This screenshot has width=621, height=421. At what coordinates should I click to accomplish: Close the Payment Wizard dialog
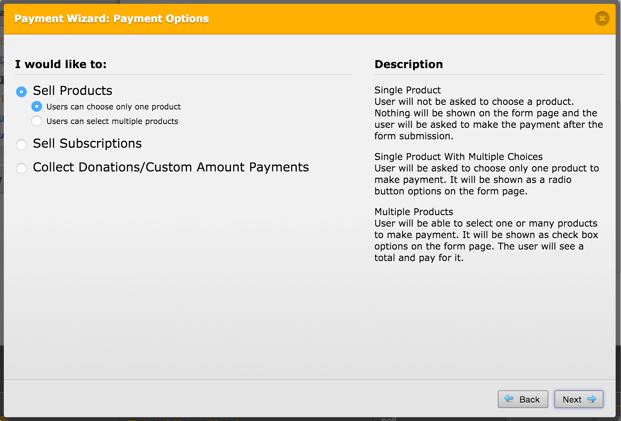tap(602, 18)
